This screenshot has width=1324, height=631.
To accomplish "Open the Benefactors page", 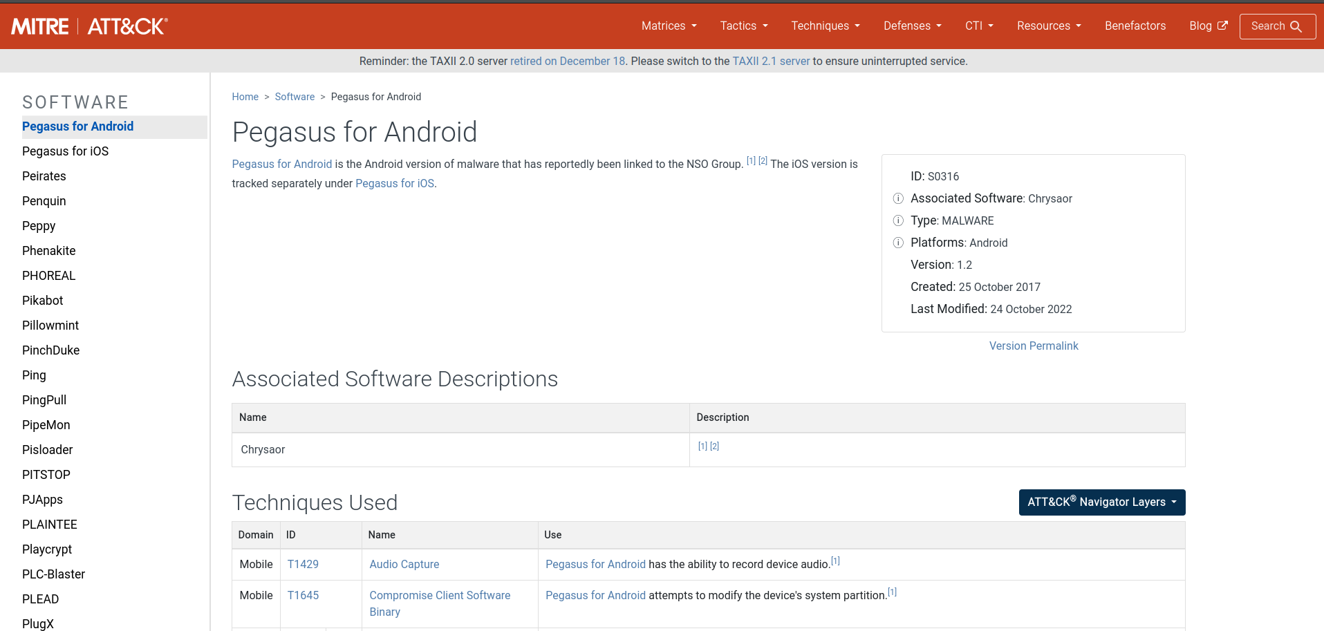I will click(x=1135, y=26).
